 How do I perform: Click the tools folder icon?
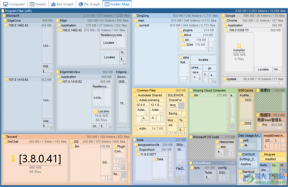[x=135, y=140]
